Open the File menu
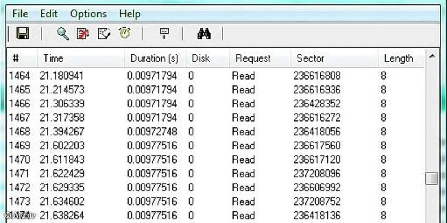Screen dimensions: 447x223 click(19, 13)
